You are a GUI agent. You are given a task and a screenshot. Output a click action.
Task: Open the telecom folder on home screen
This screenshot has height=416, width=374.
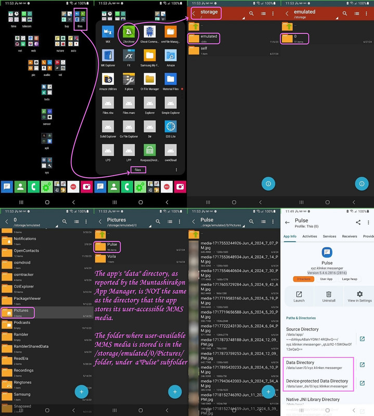tap(27, 17)
